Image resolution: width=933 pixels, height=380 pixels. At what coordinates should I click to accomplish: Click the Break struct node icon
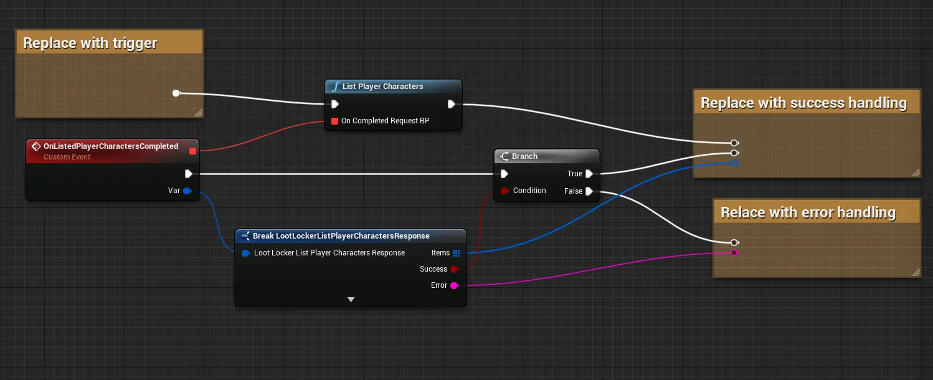245,236
